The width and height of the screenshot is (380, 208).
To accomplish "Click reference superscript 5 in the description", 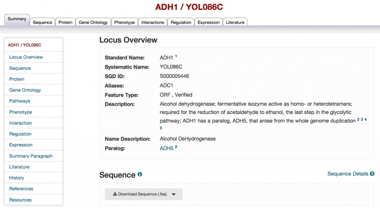I will coord(161,128).
